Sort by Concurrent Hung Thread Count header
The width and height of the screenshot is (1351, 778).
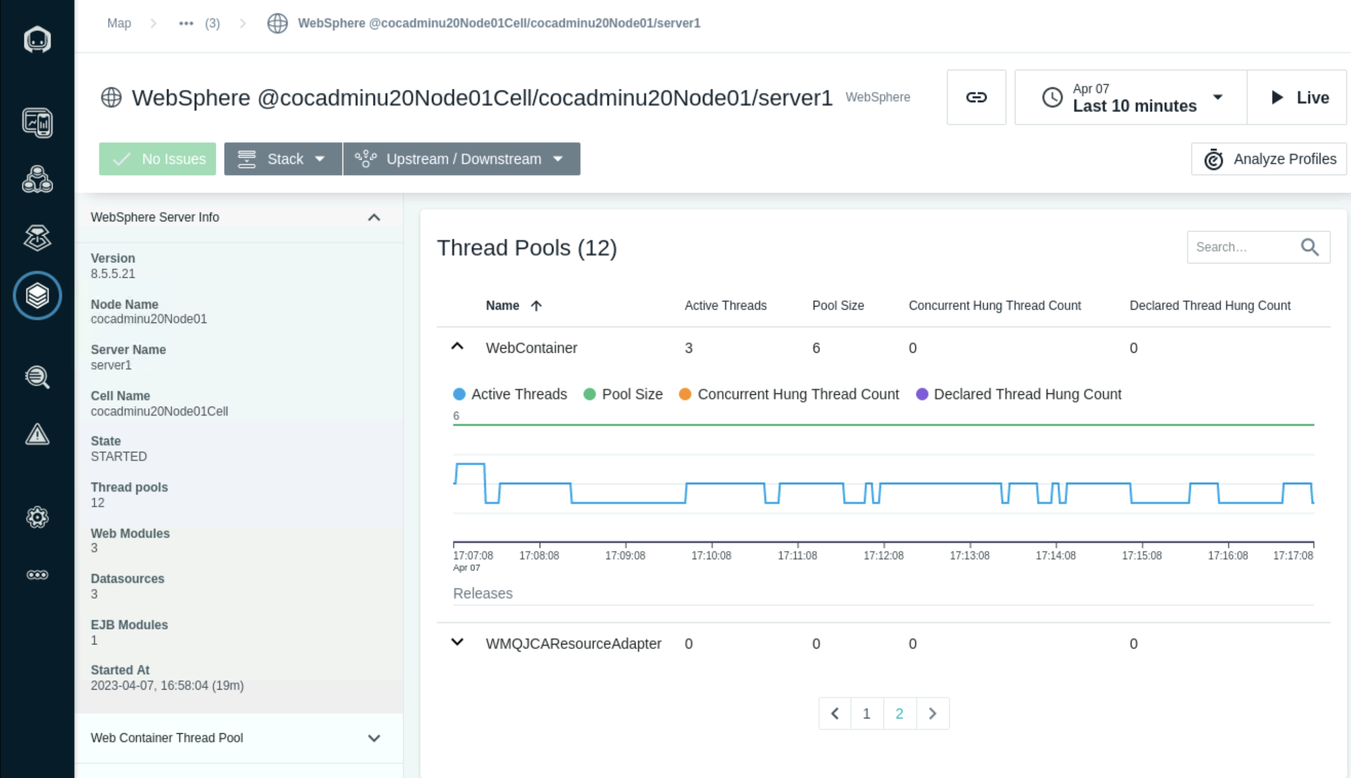pos(995,305)
